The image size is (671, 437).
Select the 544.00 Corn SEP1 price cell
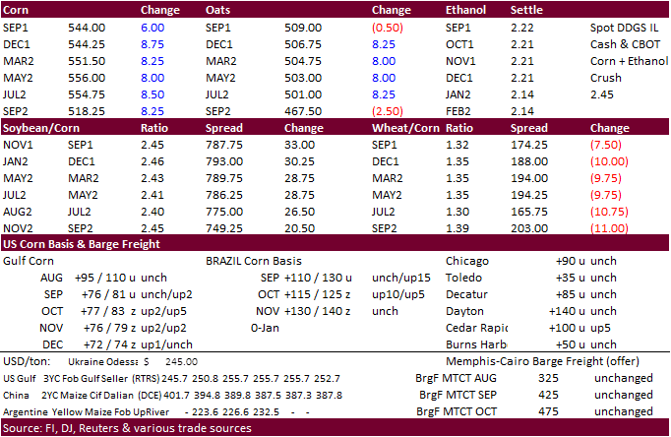pos(87,29)
